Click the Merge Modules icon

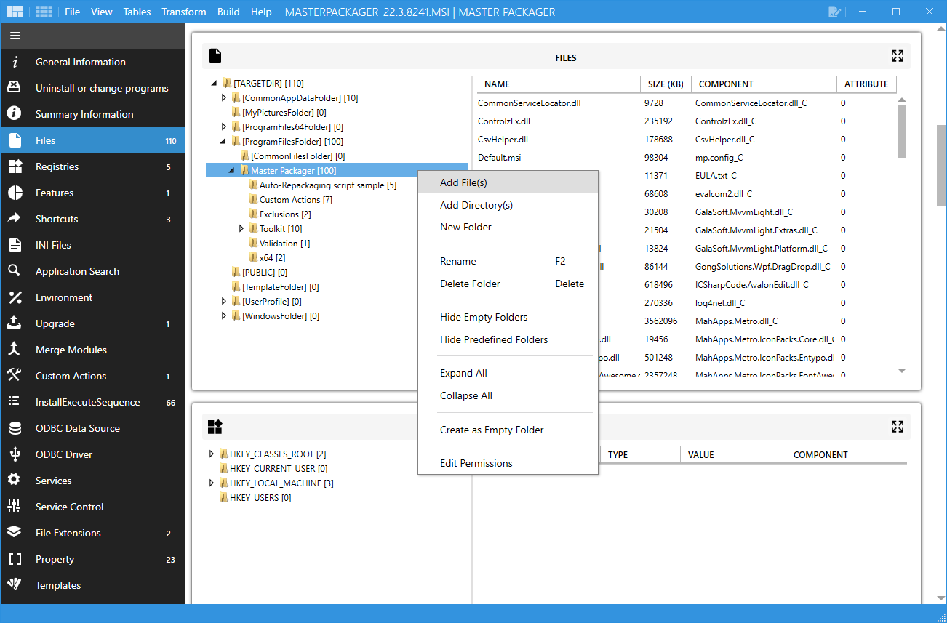[15, 350]
